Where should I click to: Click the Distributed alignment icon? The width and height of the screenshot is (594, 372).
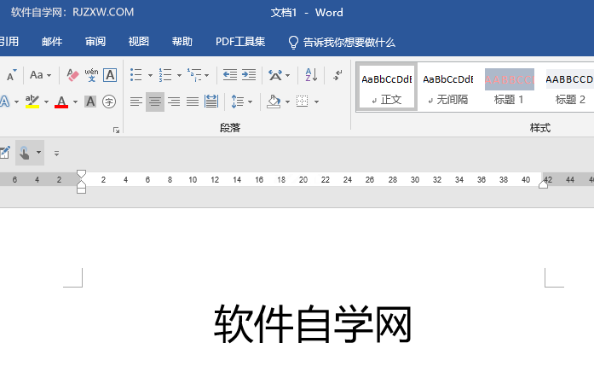click(210, 102)
